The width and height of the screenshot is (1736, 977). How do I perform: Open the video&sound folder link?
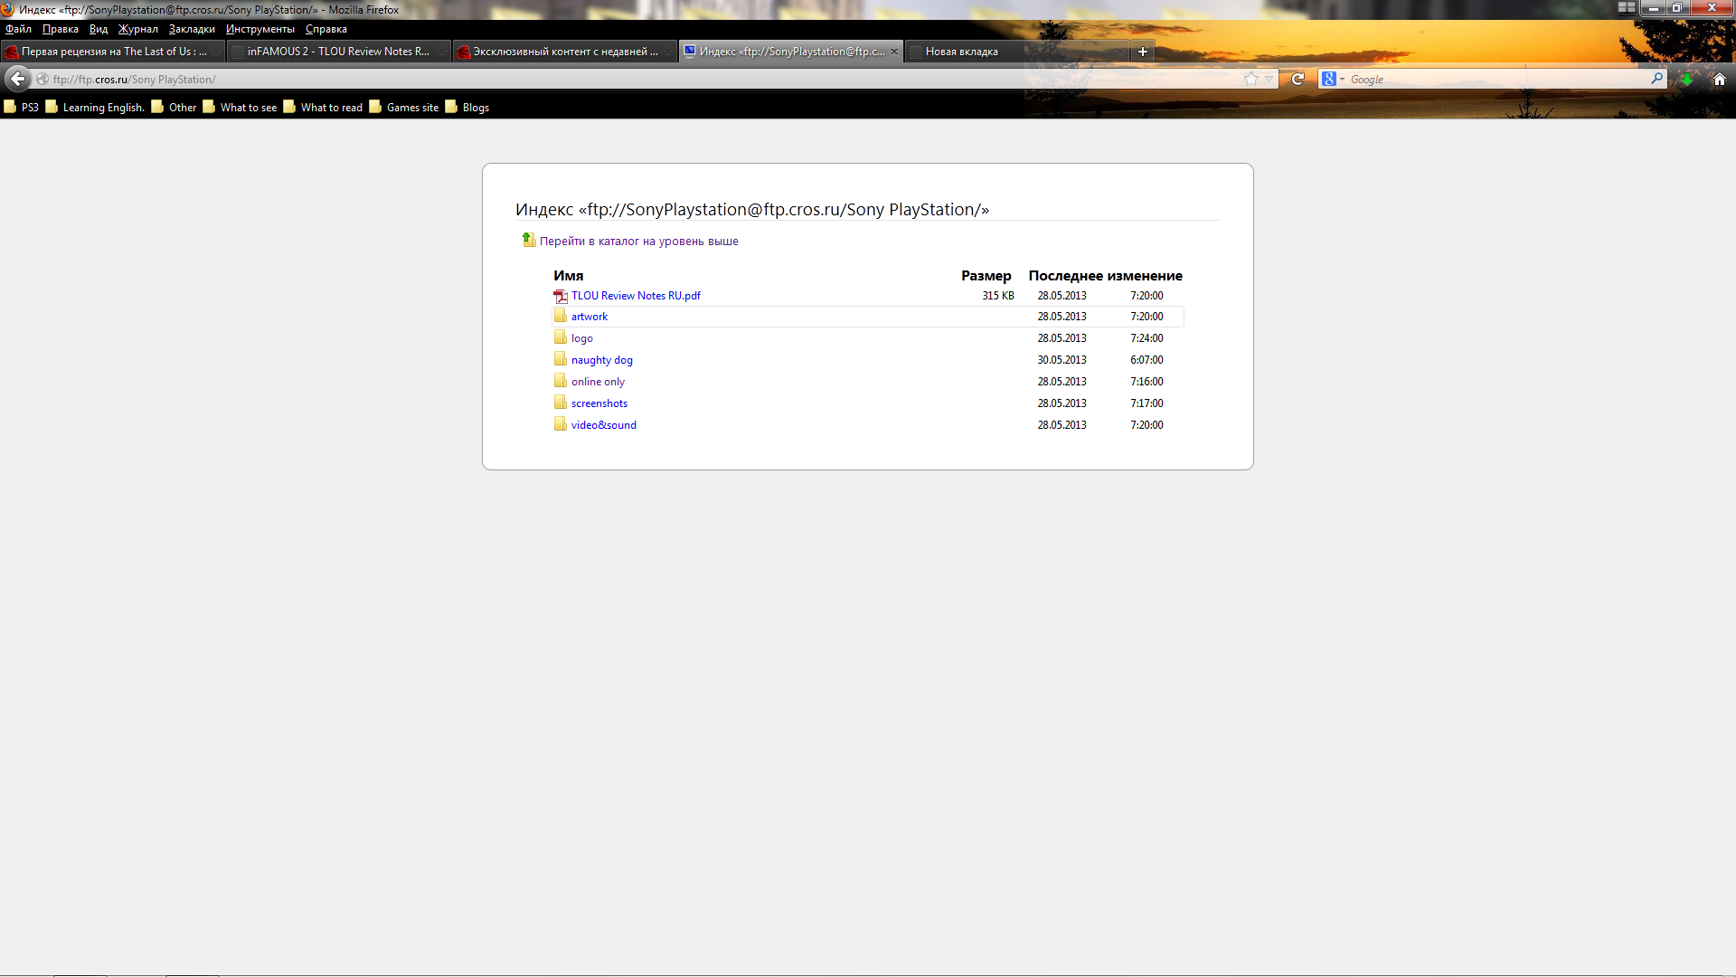click(604, 425)
